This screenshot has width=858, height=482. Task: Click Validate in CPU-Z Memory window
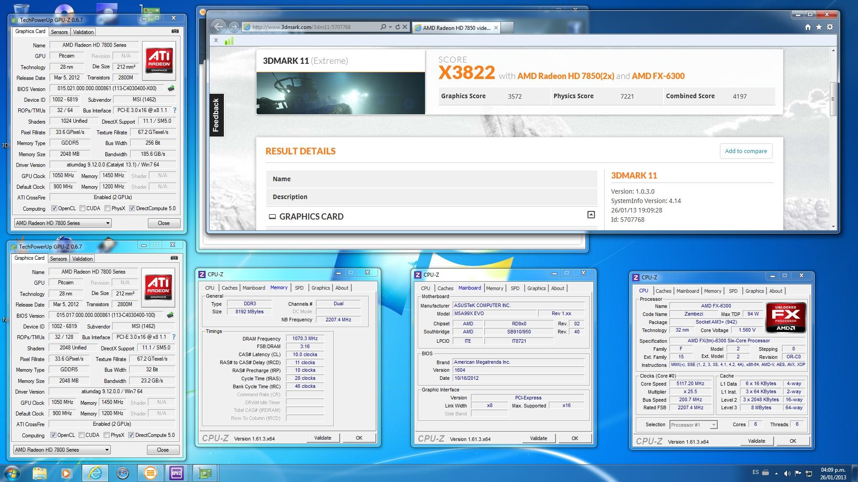point(323,438)
